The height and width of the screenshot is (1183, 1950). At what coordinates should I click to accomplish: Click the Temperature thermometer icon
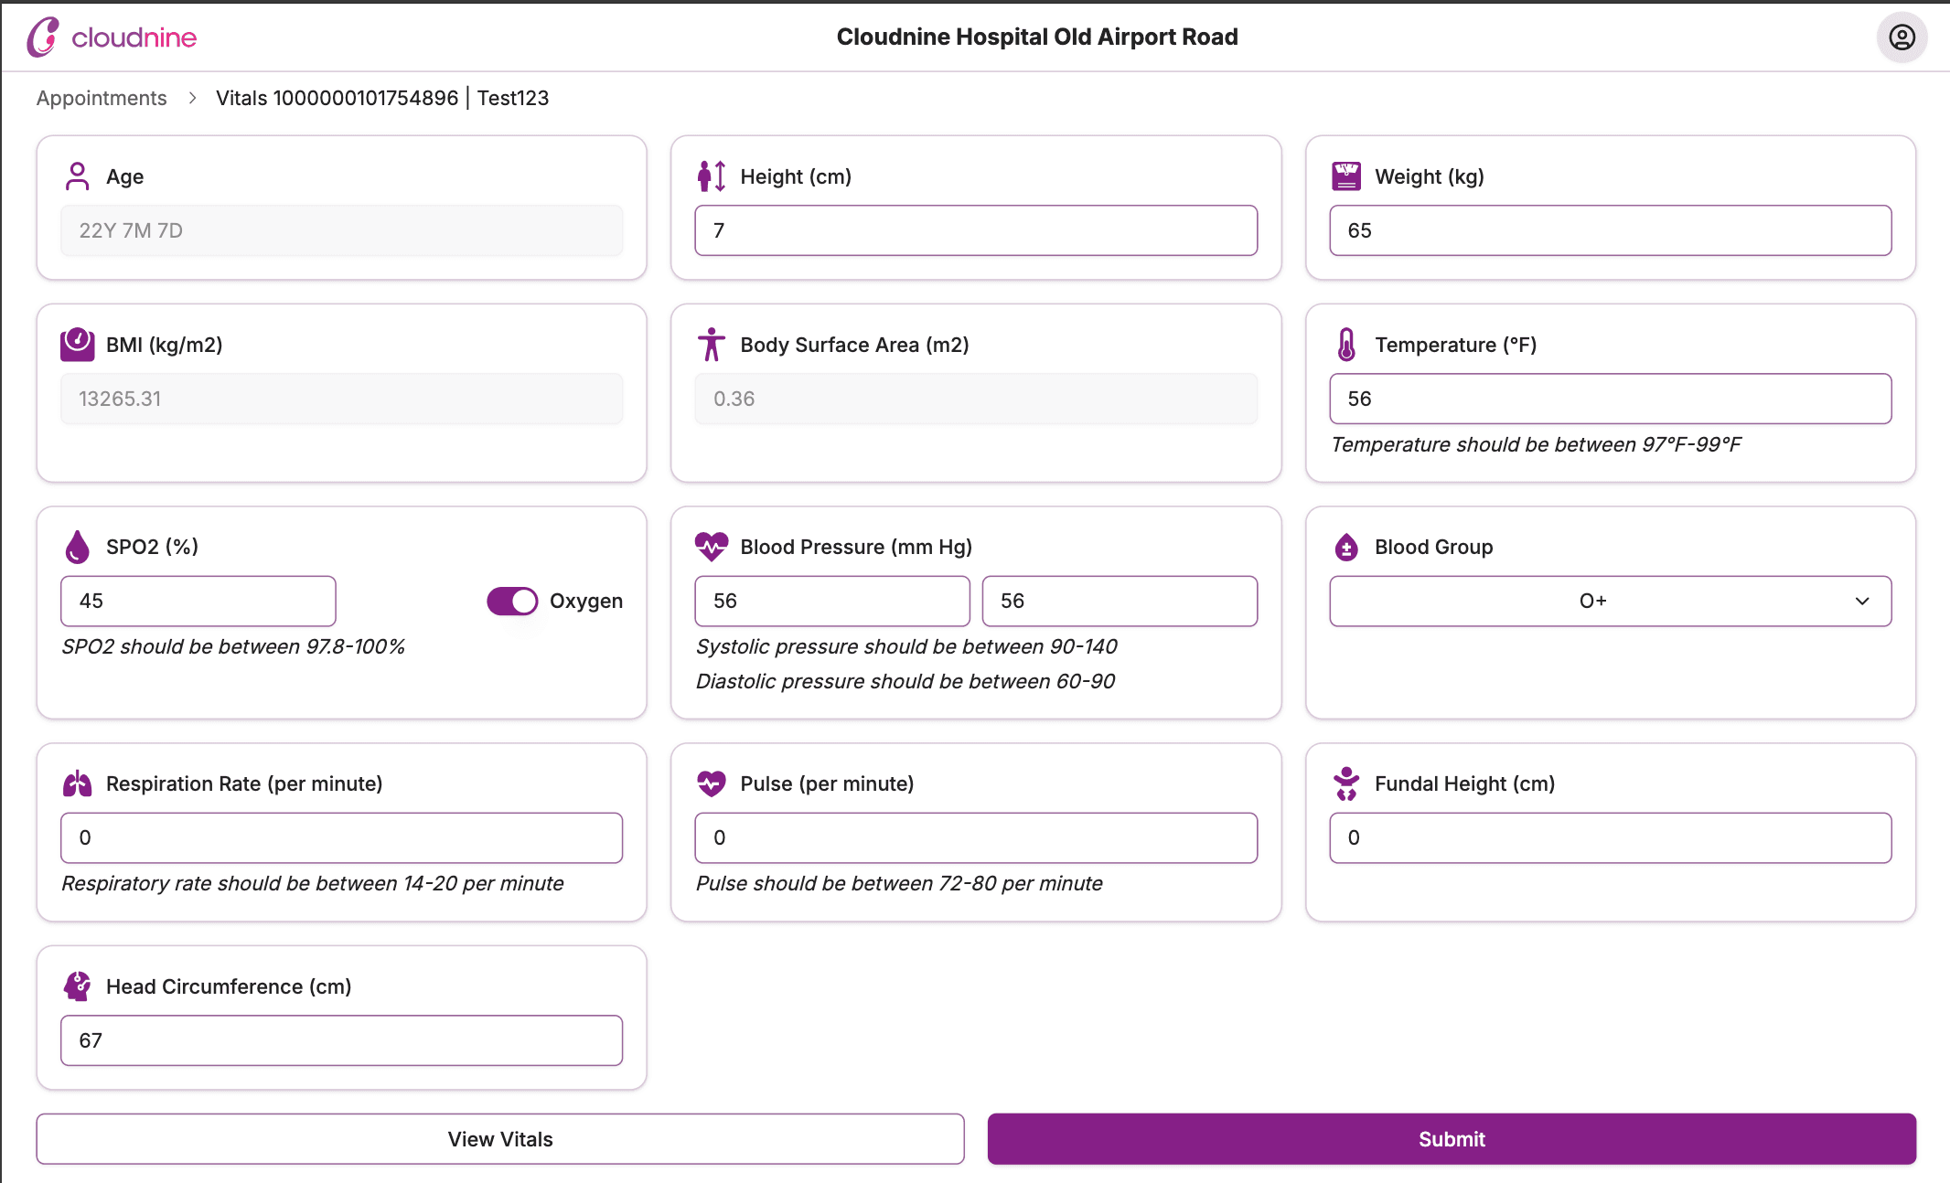(1345, 345)
